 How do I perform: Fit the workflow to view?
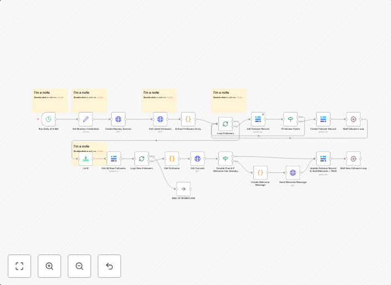(x=19, y=266)
